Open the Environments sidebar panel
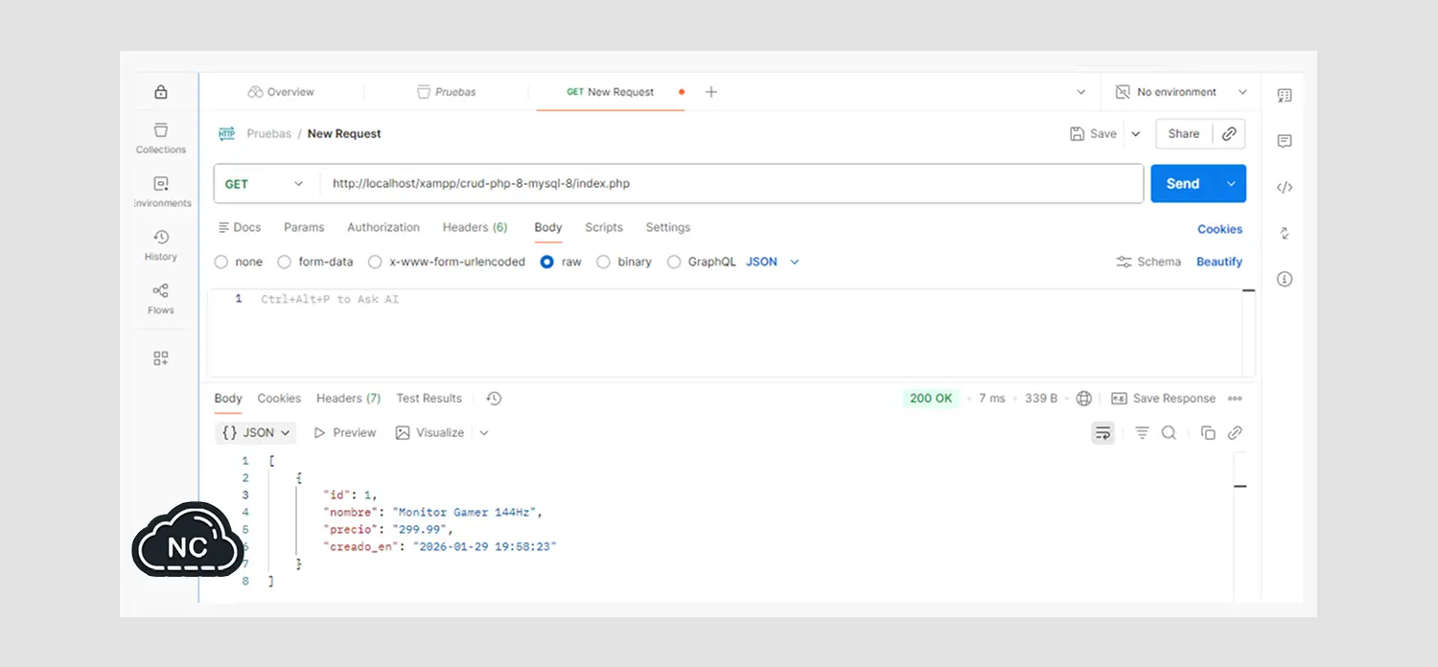The image size is (1438, 667). [161, 192]
